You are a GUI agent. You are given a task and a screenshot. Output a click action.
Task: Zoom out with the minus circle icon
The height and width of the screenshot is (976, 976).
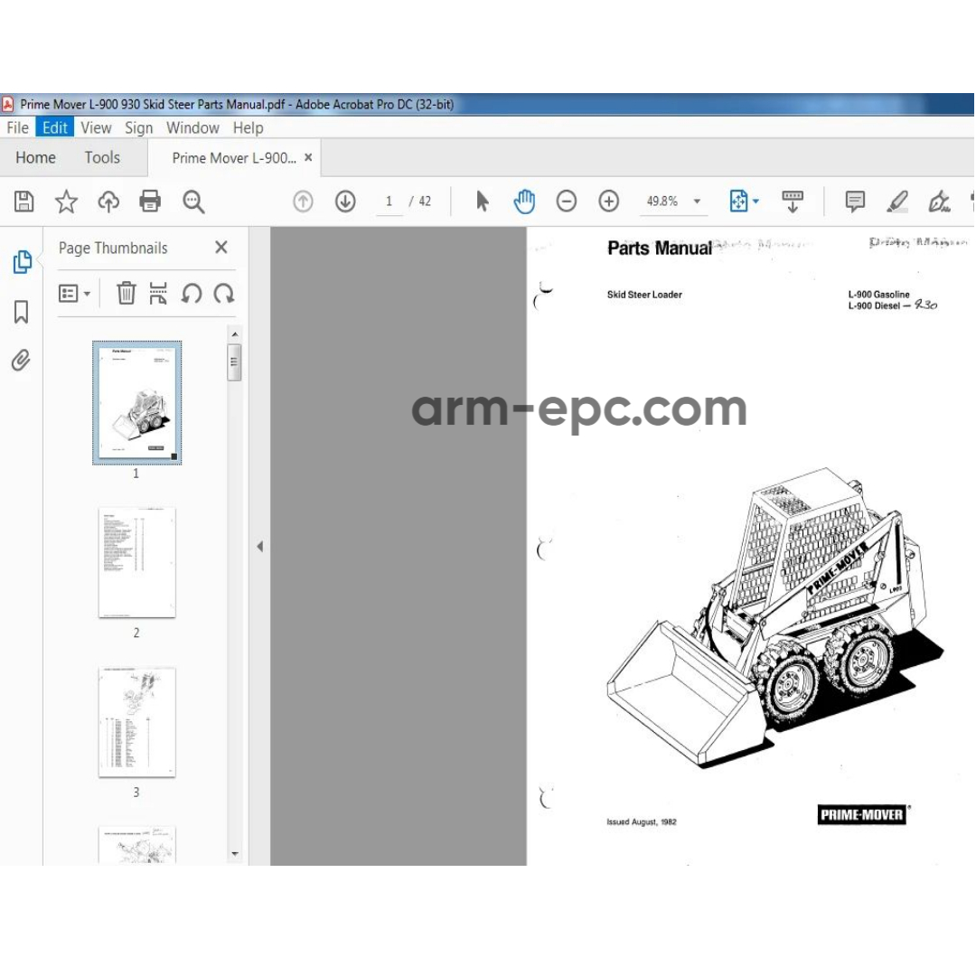[x=567, y=201]
